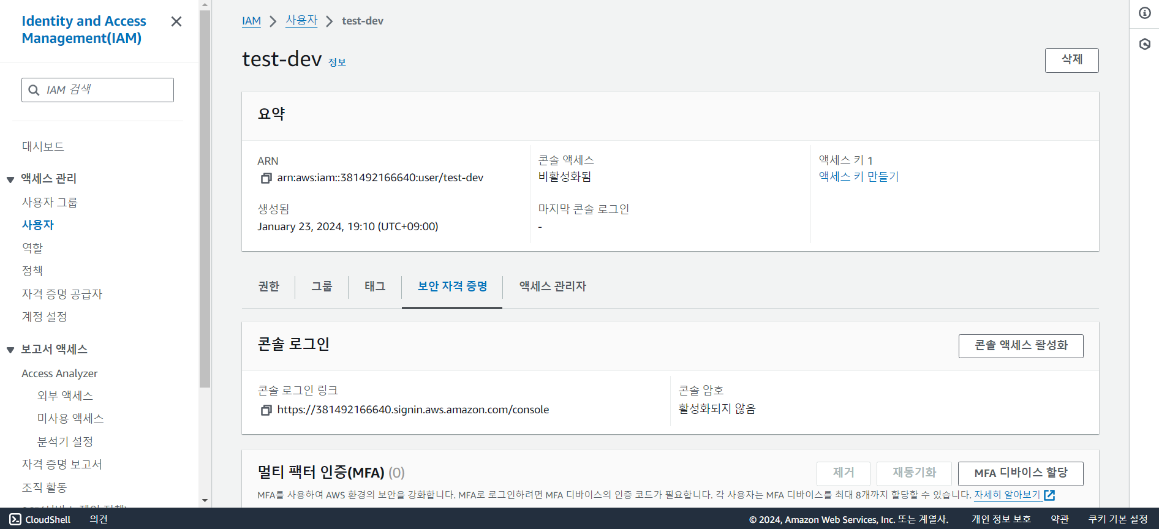Collapse the 보고서 액세스 section
The image size is (1159, 529).
point(10,350)
